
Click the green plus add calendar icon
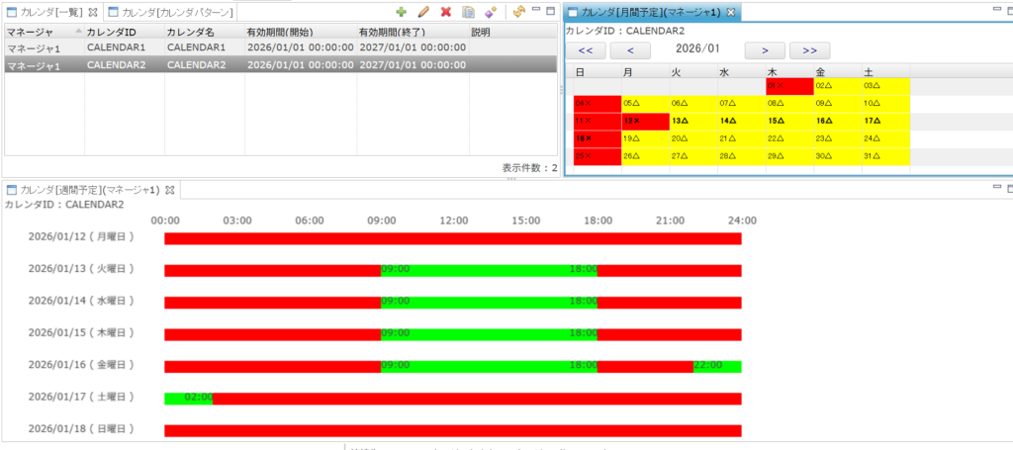click(x=401, y=12)
